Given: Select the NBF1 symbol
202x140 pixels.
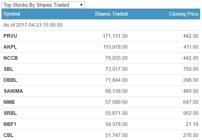Looking at the screenshot, I should pos(10,124).
